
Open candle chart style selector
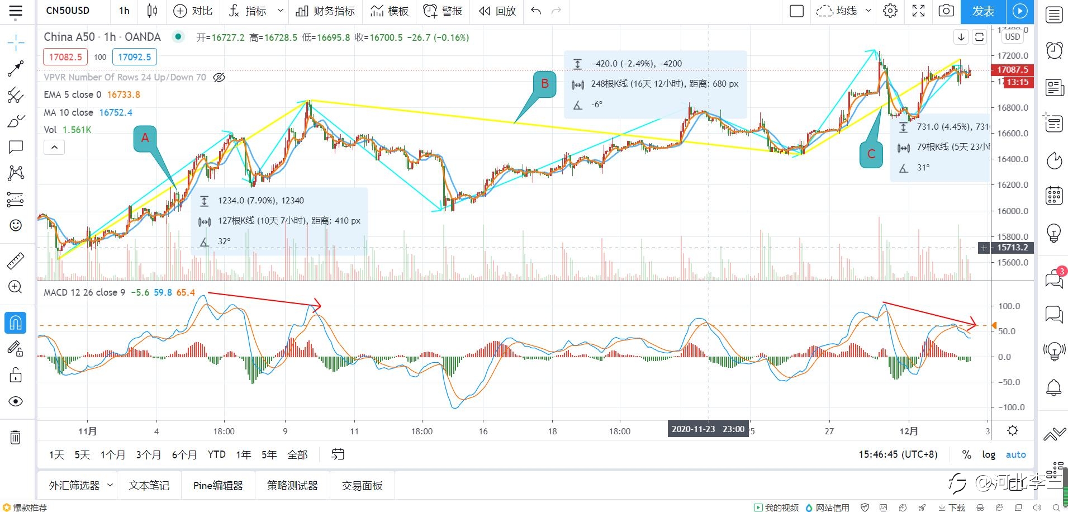tap(152, 11)
